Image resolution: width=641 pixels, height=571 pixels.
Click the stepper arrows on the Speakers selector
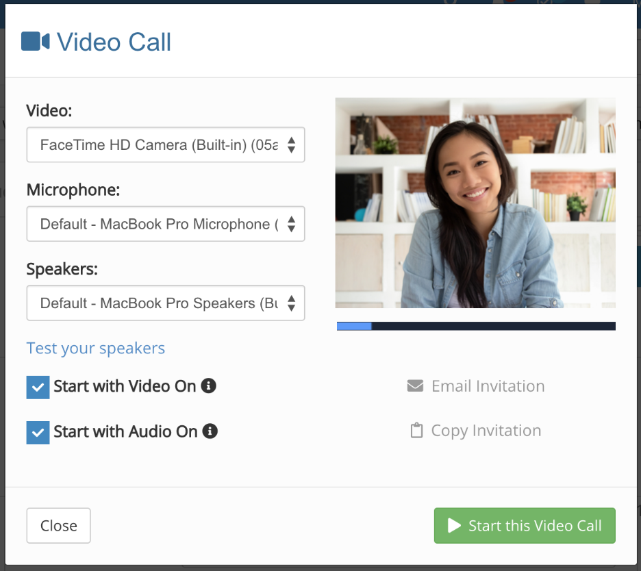294,303
